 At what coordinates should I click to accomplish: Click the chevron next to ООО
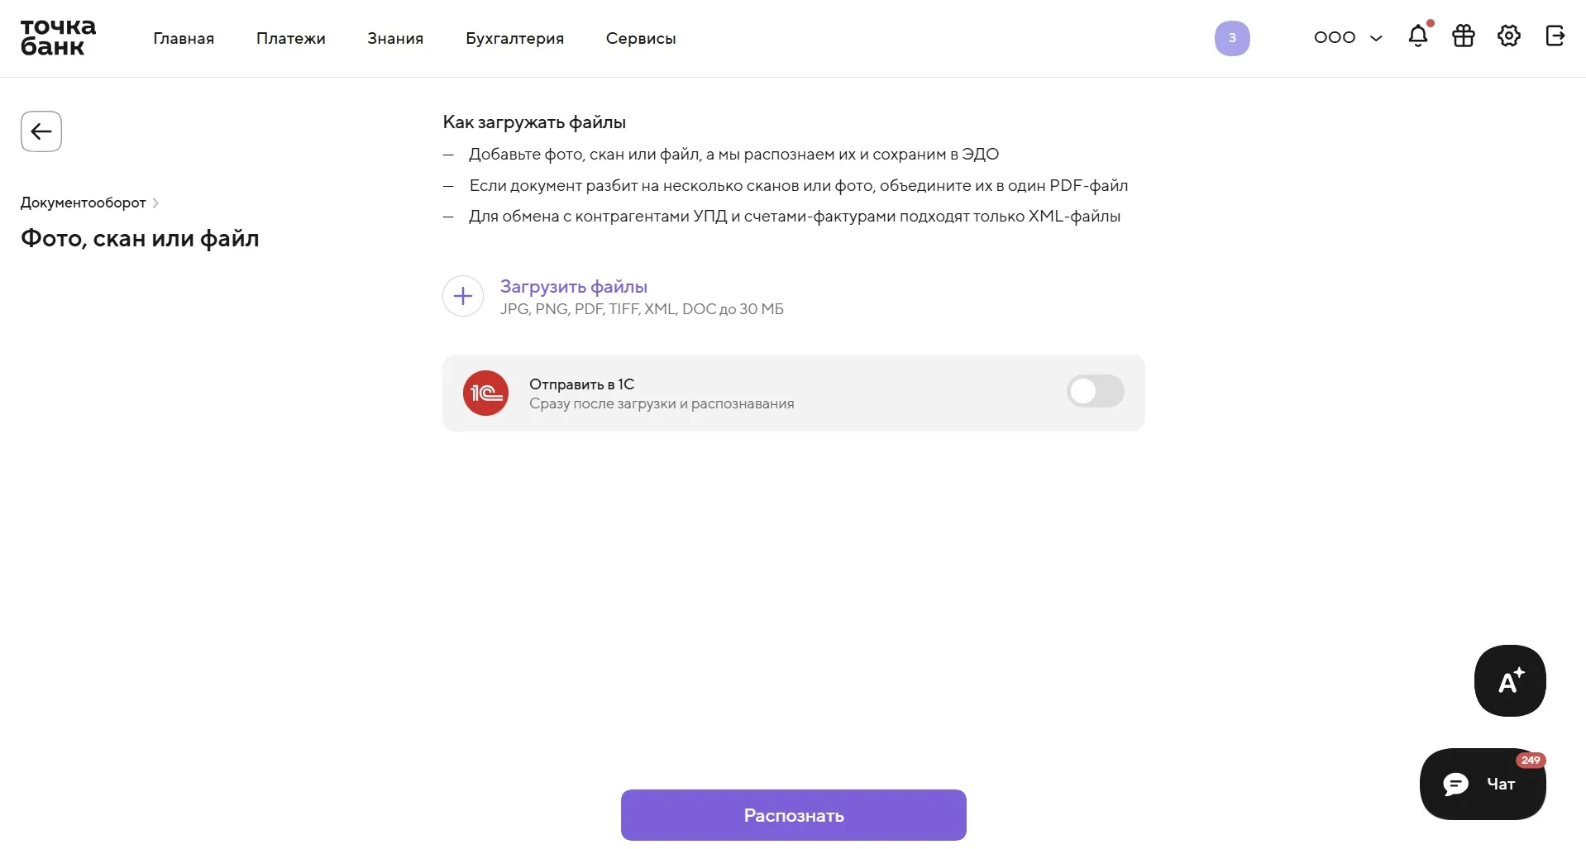point(1376,39)
